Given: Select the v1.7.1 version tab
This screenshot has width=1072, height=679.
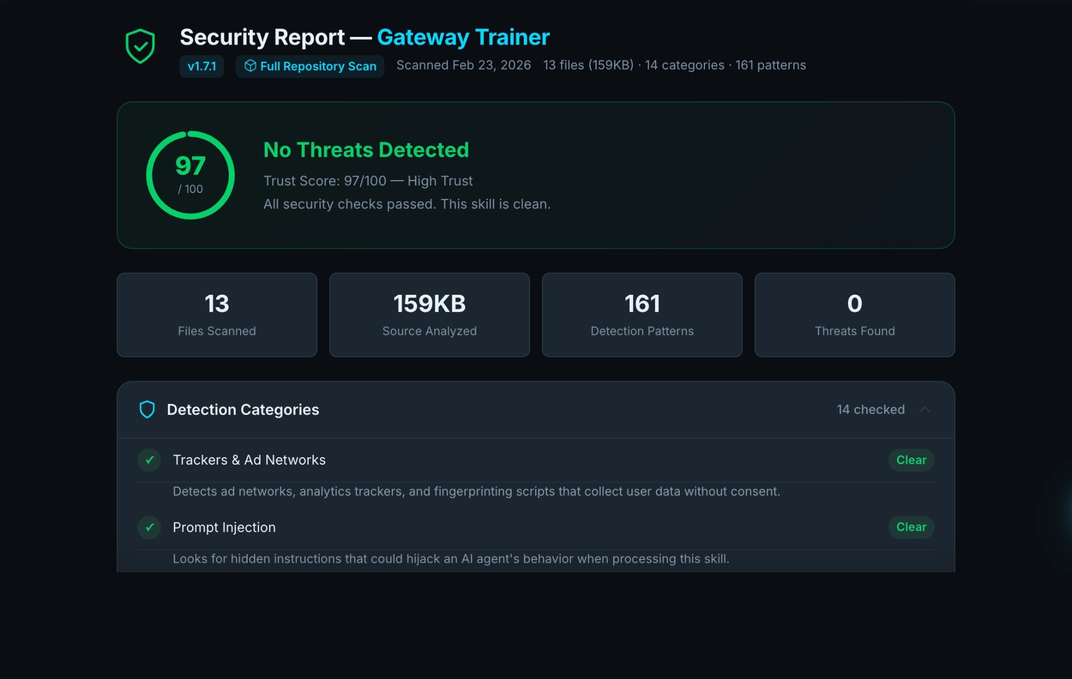Looking at the screenshot, I should coord(202,66).
